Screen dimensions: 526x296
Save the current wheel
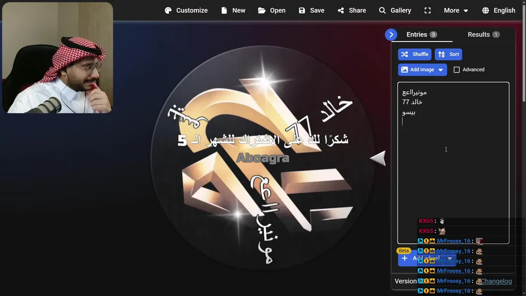[311, 10]
